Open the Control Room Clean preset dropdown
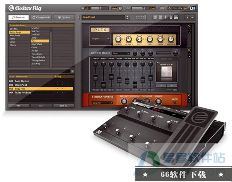Image resolution: width=232 pixels, height=182 pixels. point(121,53)
